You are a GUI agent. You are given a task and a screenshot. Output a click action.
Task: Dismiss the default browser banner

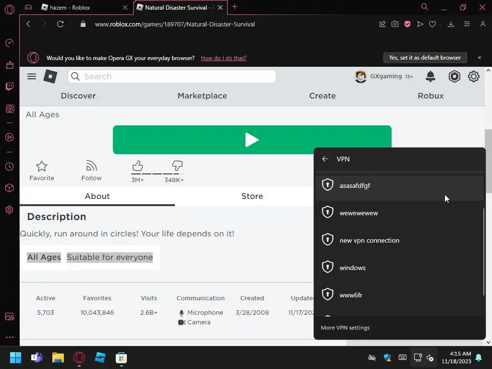(x=480, y=58)
